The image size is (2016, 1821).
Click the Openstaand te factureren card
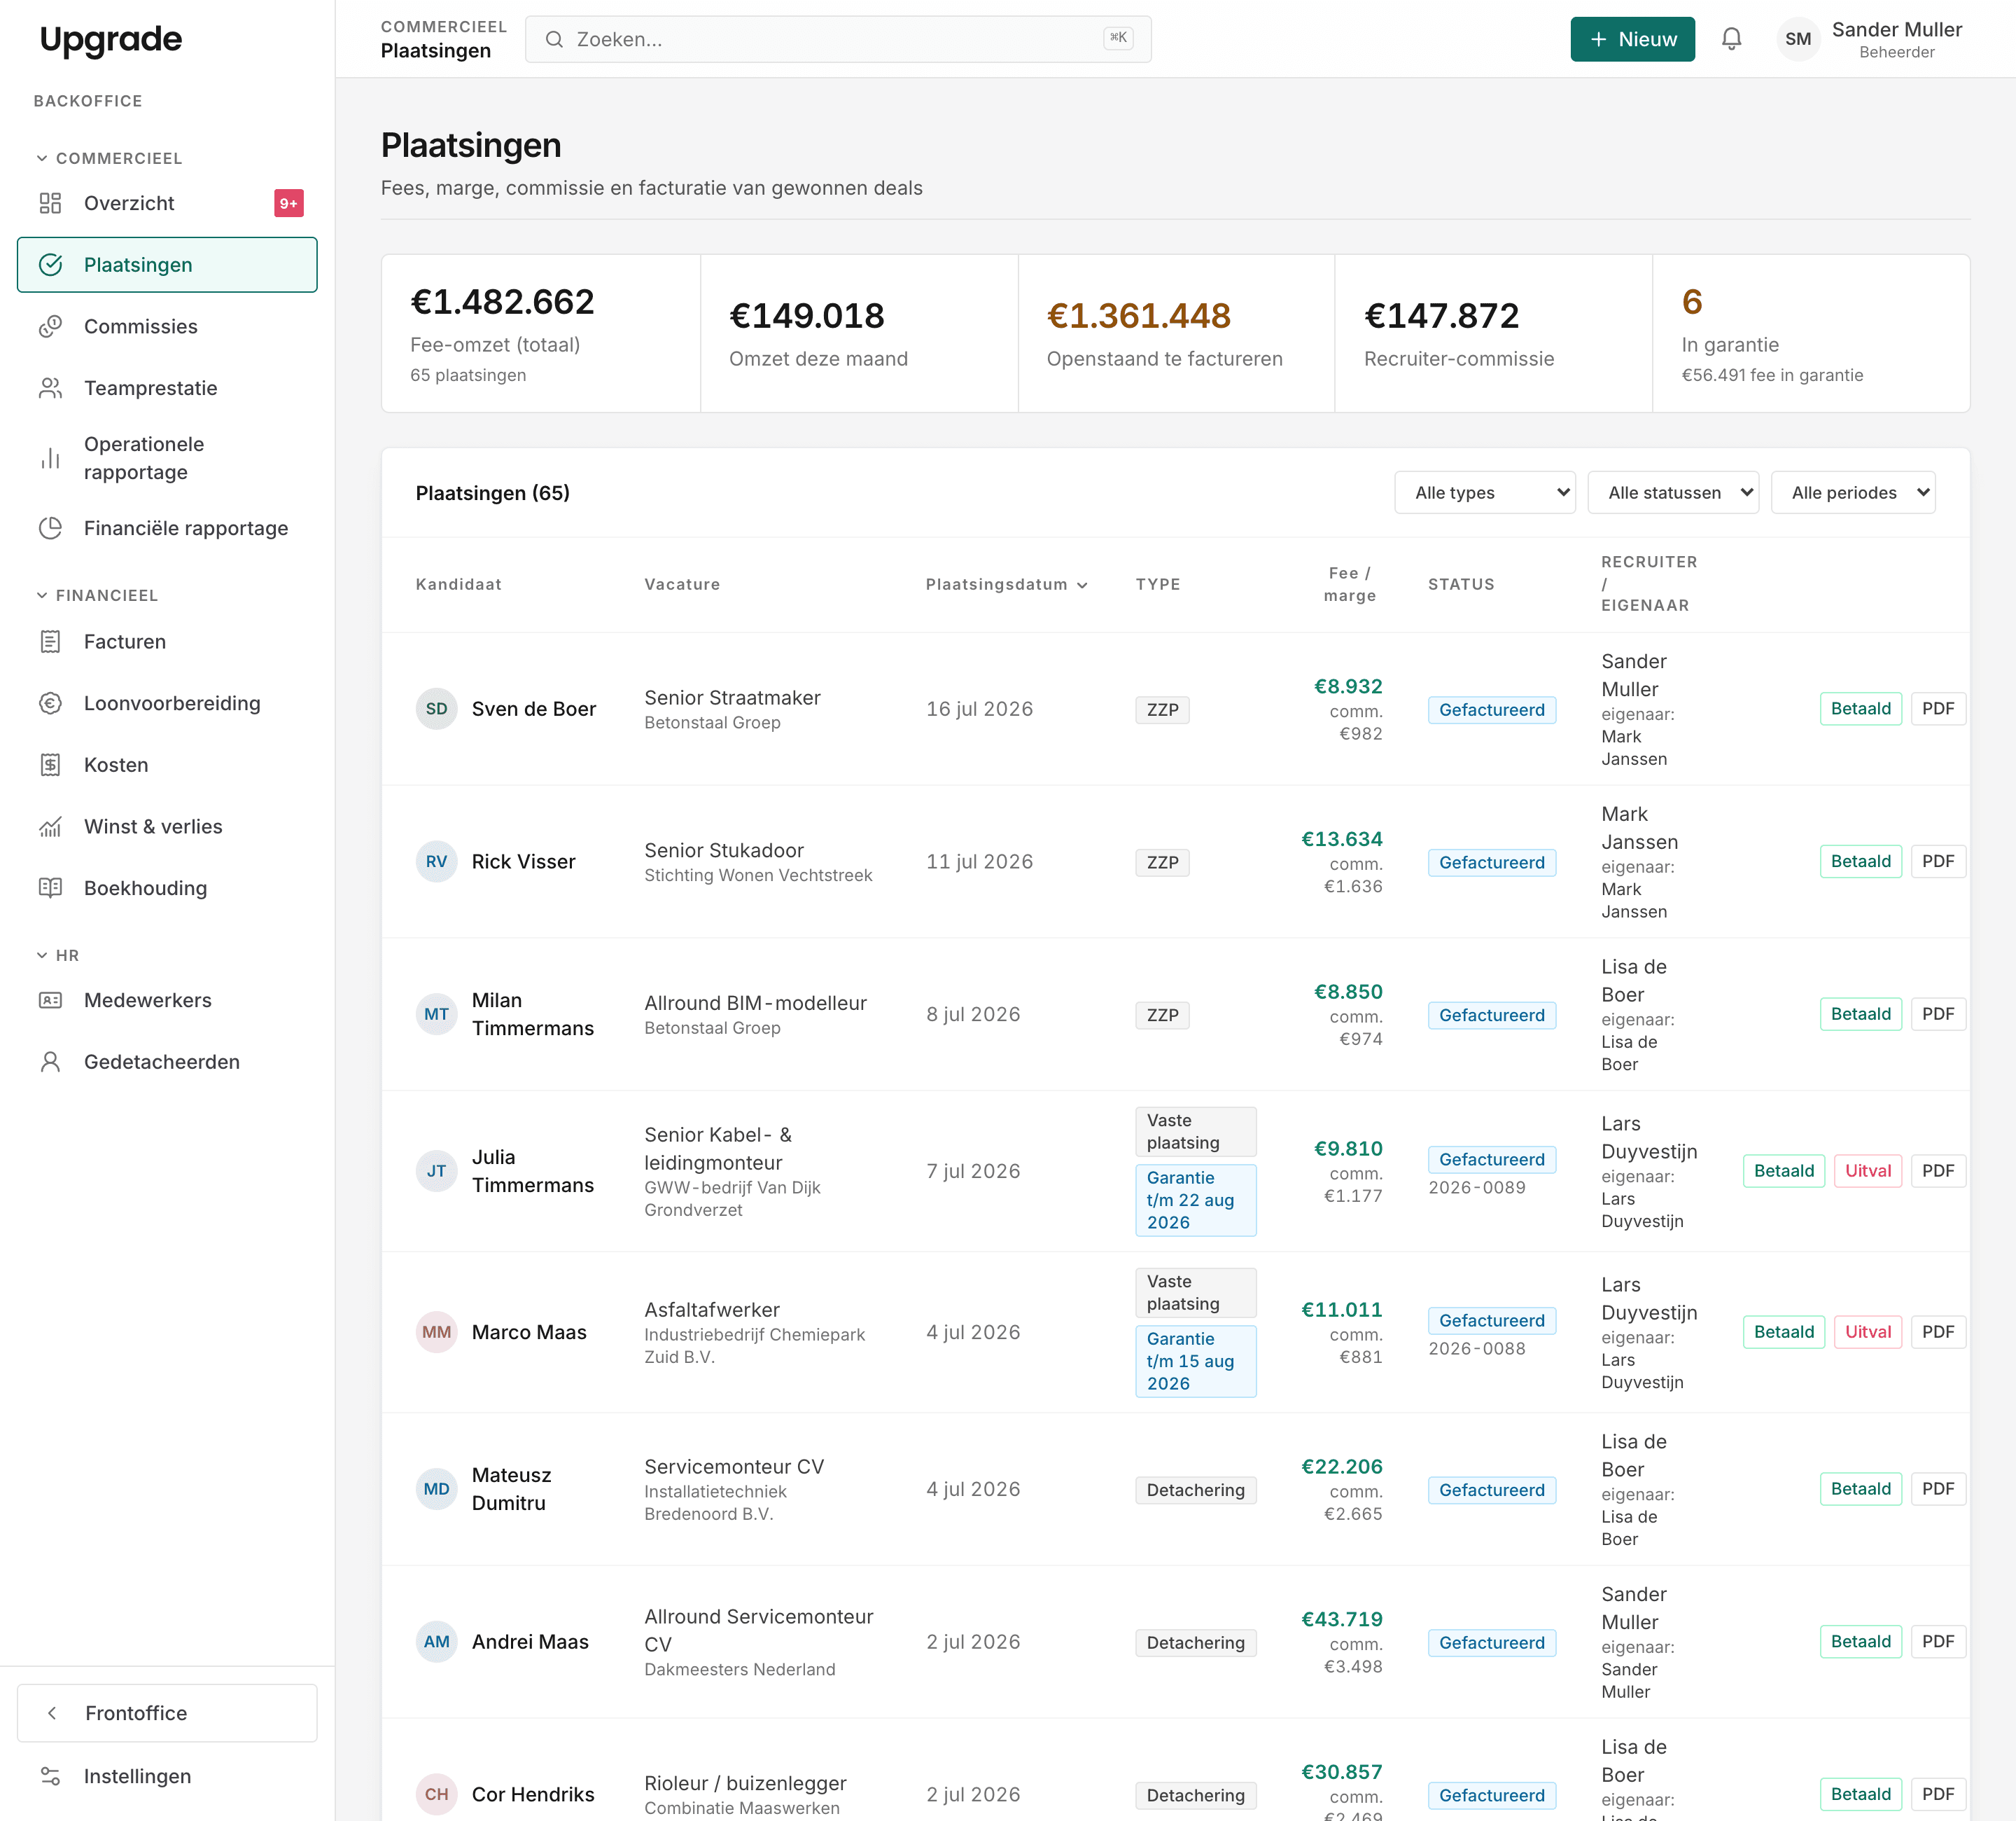[x=1176, y=333]
